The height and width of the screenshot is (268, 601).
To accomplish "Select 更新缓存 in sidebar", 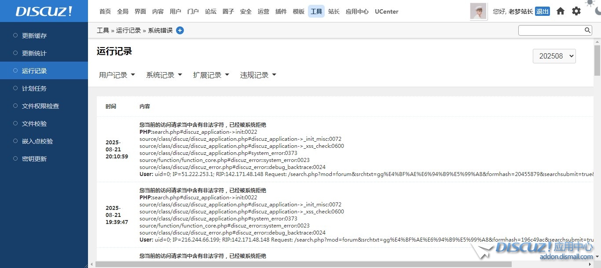I will pyautogui.click(x=44, y=36).
